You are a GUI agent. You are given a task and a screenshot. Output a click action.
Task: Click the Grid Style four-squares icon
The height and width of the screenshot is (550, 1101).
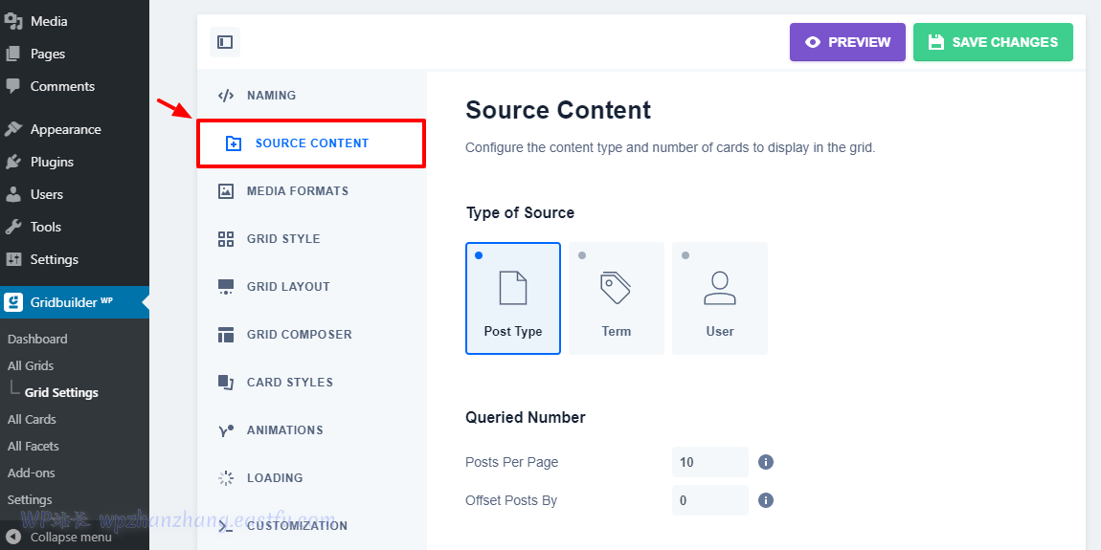click(x=225, y=239)
